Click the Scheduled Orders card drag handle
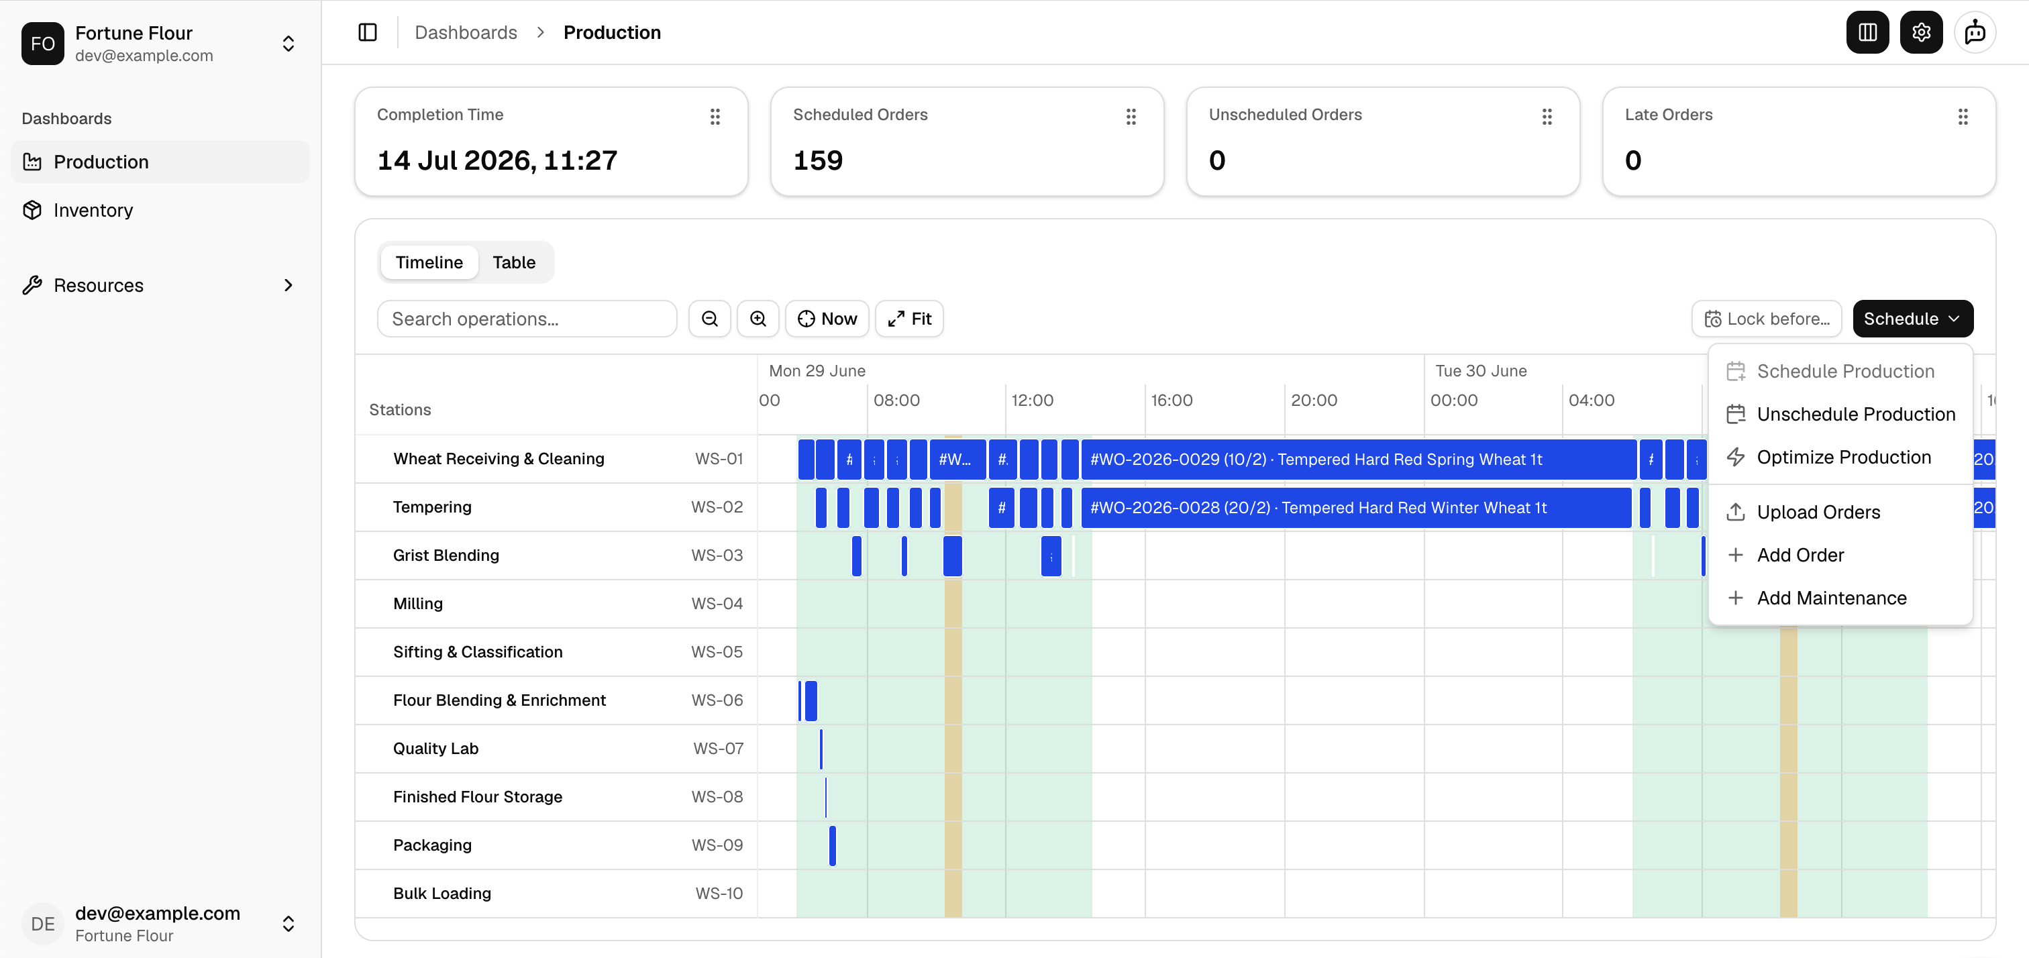 click(x=1131, y=117)
